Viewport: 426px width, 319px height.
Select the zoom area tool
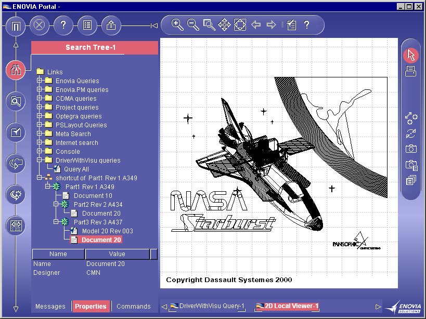(x=209, y=25)
